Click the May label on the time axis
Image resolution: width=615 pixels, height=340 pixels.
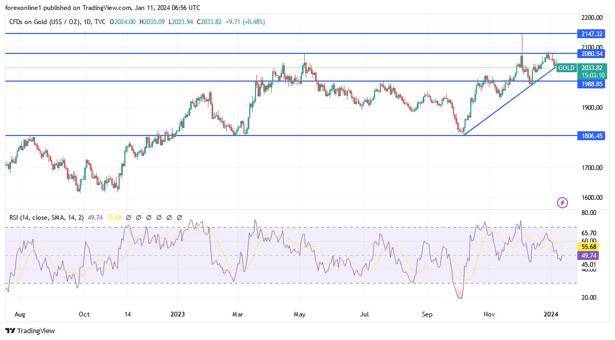(299, 314)
